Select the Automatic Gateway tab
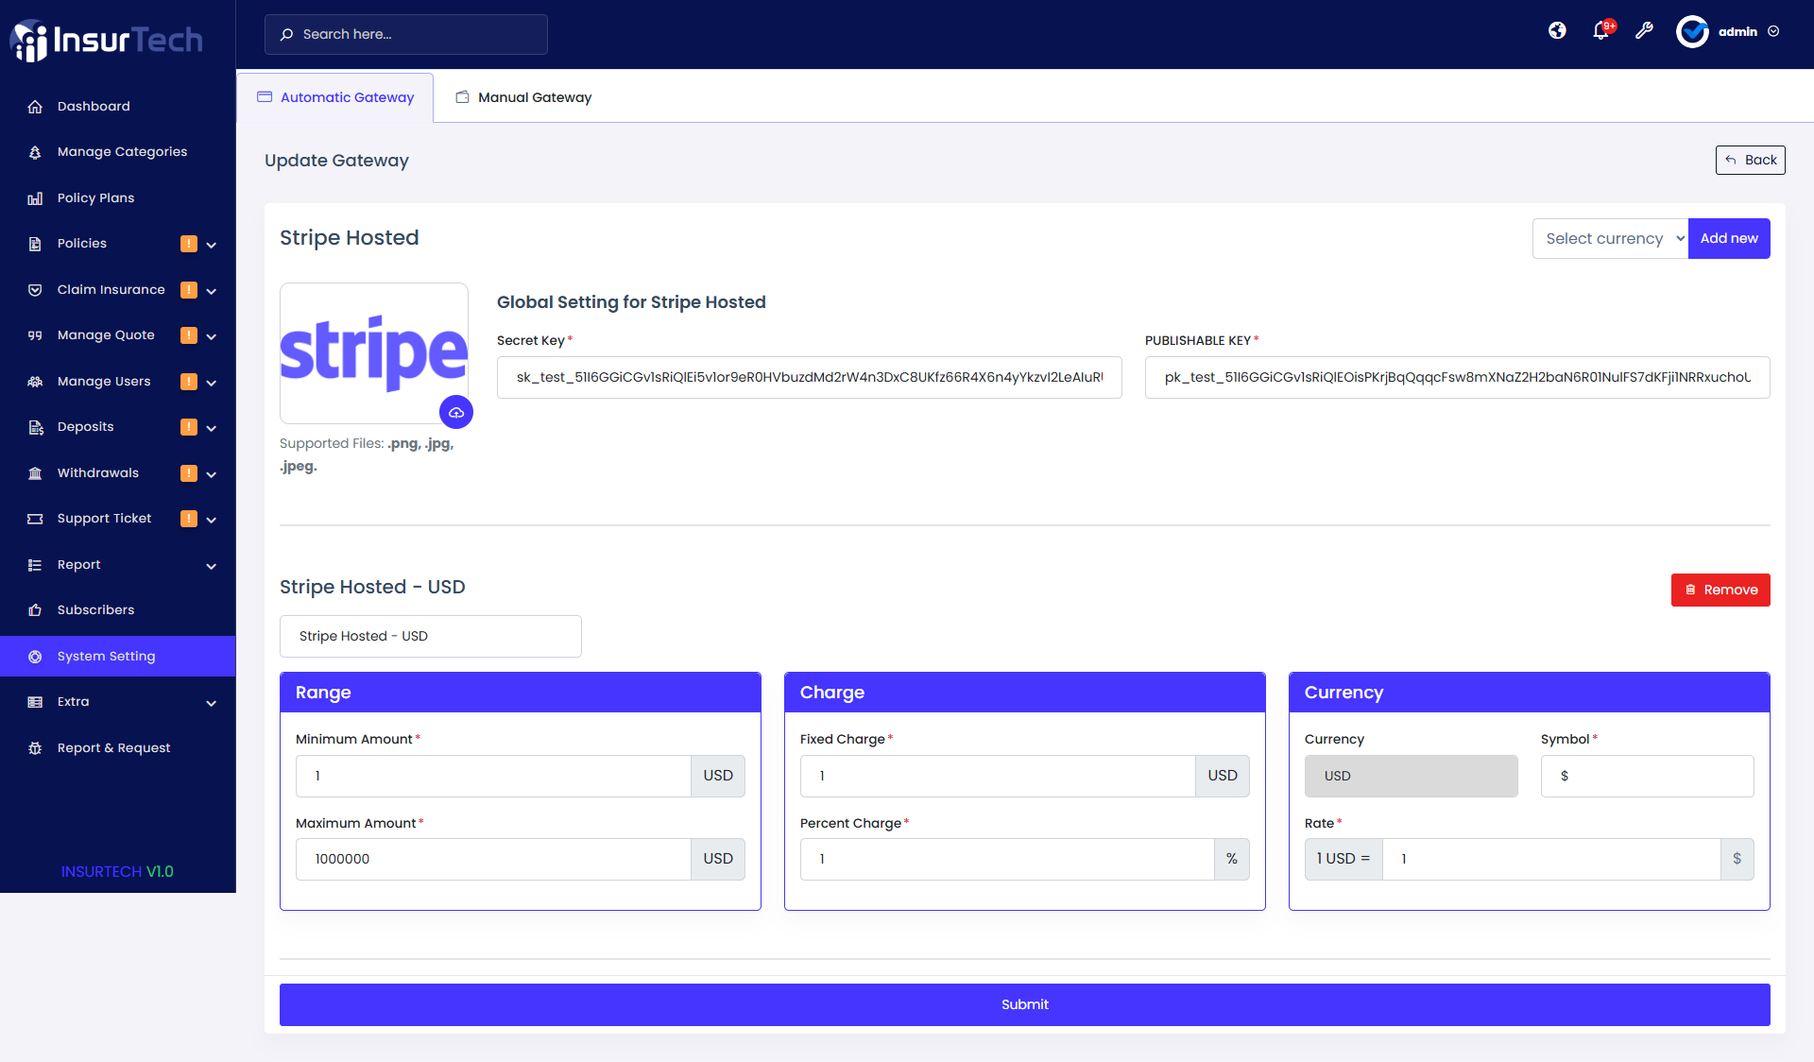 click(335, 97)
